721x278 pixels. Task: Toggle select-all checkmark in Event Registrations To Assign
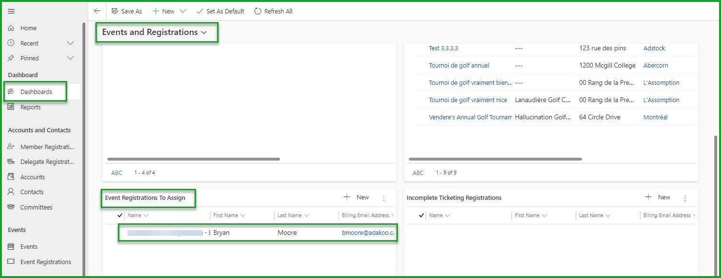point(120,216)
